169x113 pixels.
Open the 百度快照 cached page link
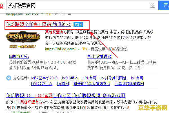(98, 49)
